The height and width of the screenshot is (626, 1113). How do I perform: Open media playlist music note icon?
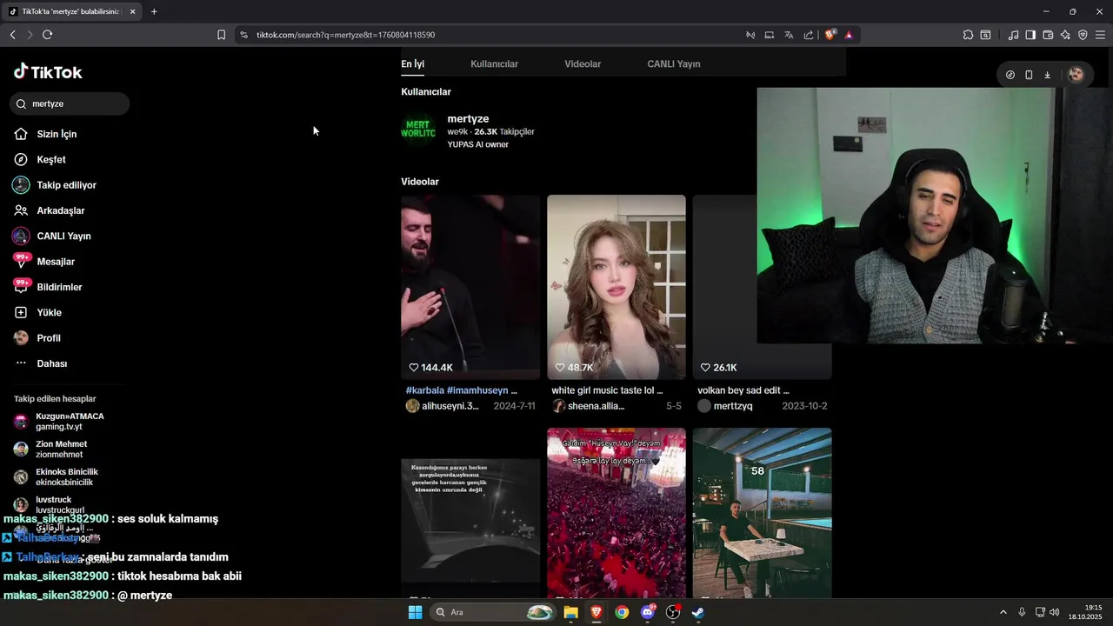[x=1013, y=35]
